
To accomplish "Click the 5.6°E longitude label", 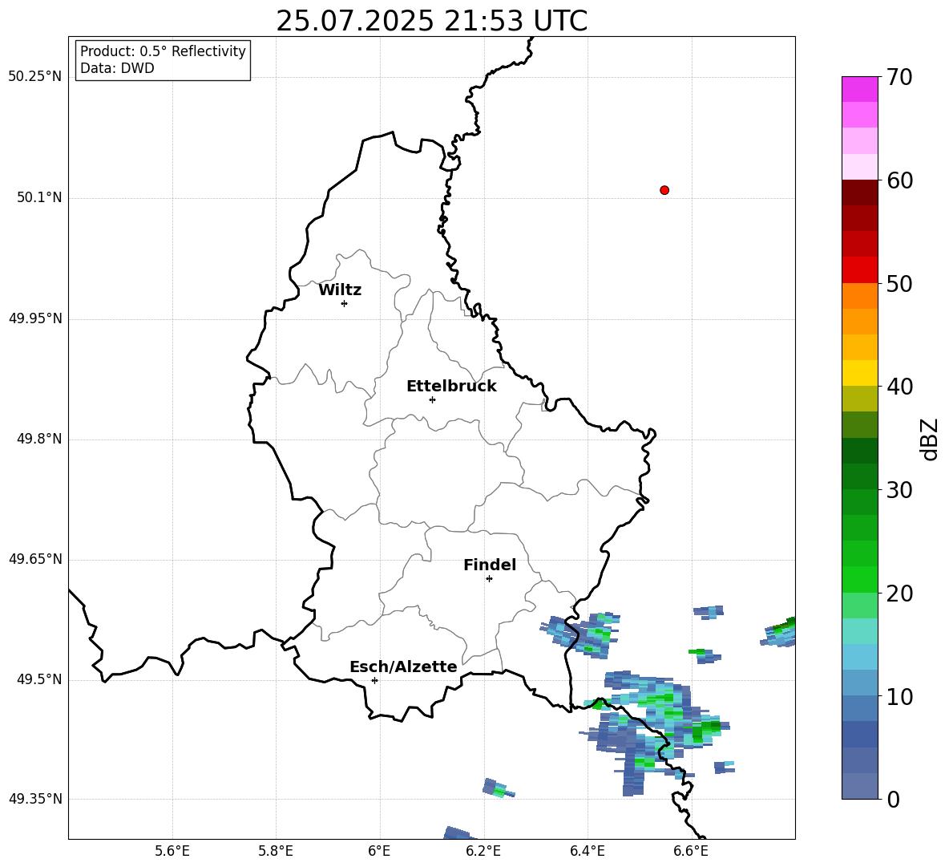I will 172,851.
